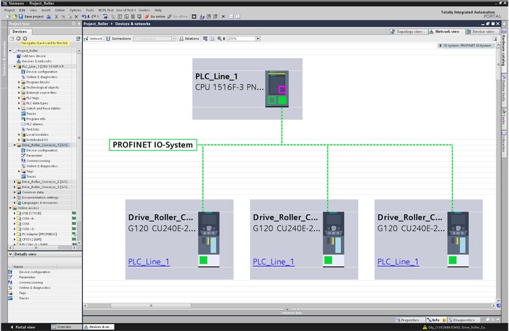This screenshot has width=509, height=331.
Task: Open the zoom percentage dropdown
Action: point(258,39)
